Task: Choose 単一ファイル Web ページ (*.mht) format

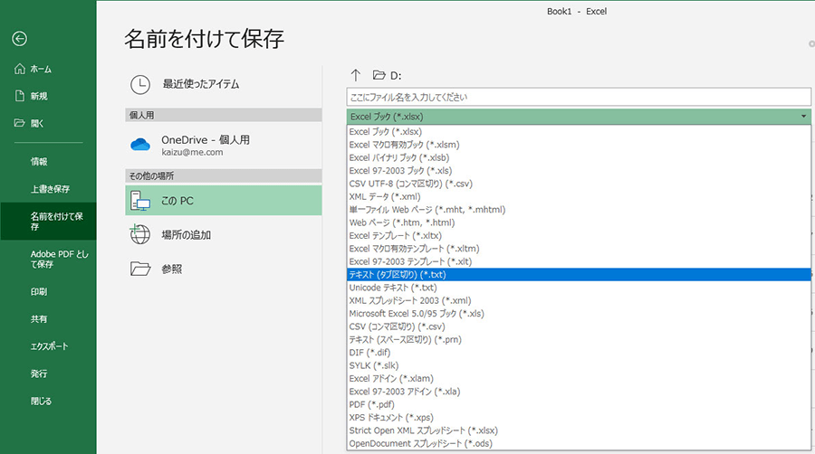Action: (579, 210)
